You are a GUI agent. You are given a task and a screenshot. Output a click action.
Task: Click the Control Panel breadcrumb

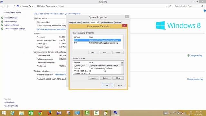pos(28,6)
